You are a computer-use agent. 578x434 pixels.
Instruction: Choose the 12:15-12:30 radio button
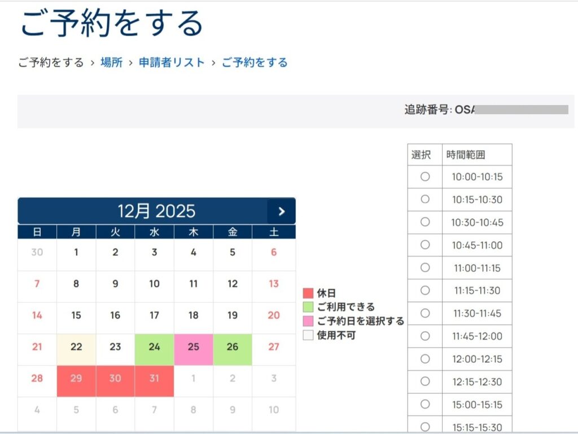pos(425,381)
